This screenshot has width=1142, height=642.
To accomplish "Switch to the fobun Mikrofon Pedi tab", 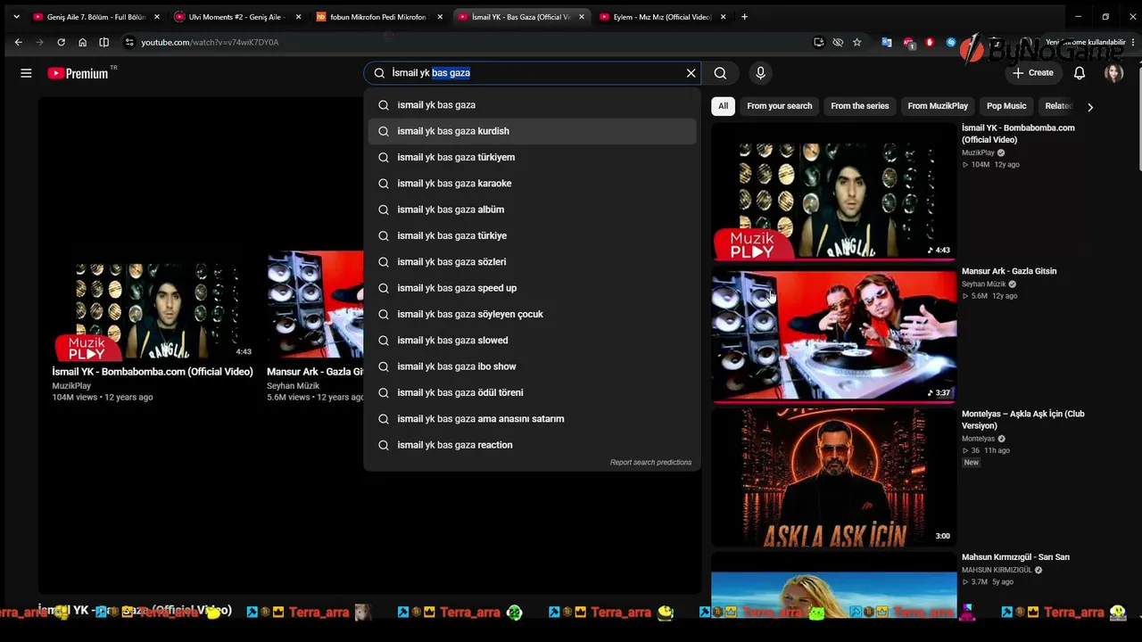I will [377, 17].
